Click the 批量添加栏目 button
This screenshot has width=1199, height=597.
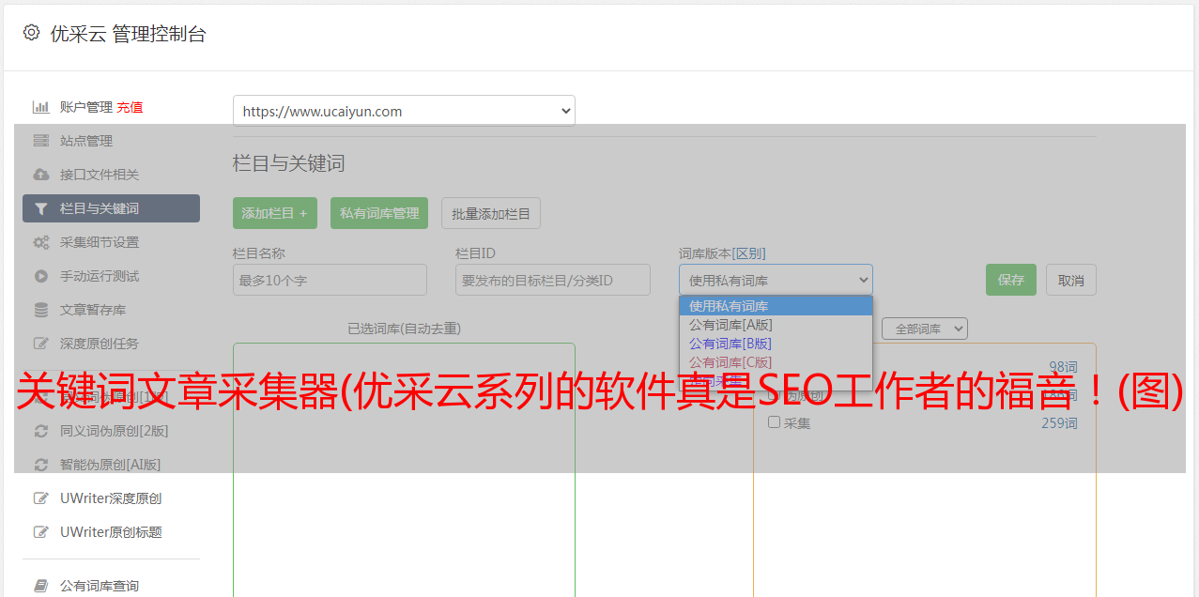[x=491, y=213]
